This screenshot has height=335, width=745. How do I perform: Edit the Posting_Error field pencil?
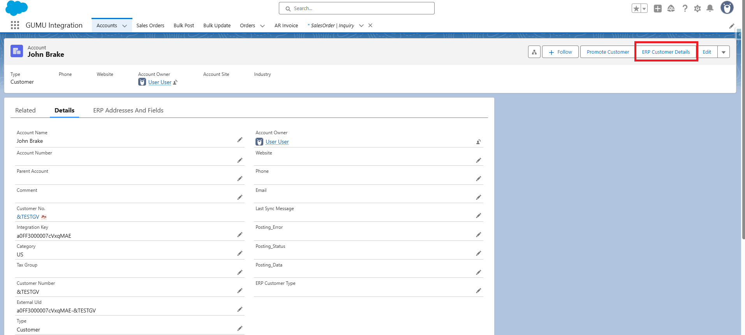pyautogui.click(x=479, y=235)
